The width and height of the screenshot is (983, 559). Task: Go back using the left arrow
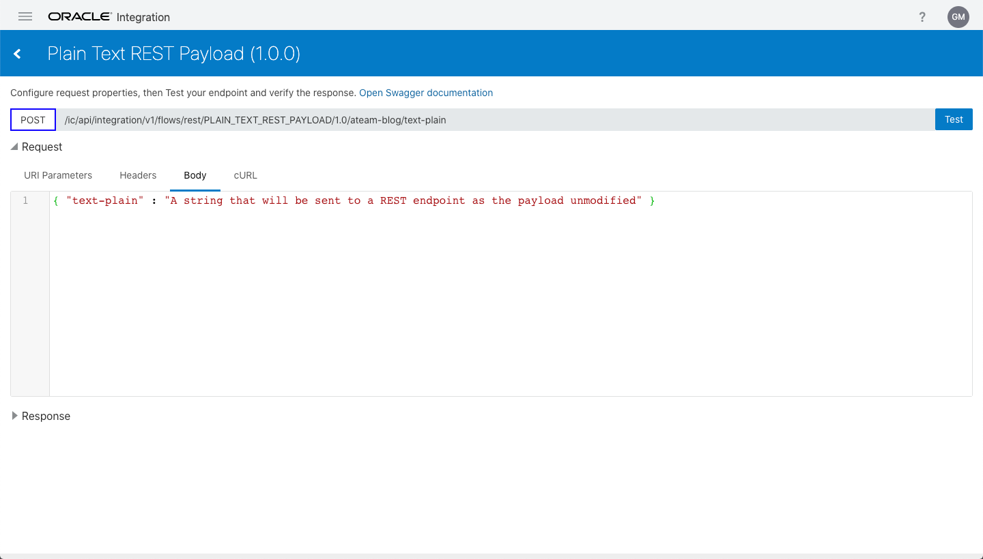(x=18, y=54)
